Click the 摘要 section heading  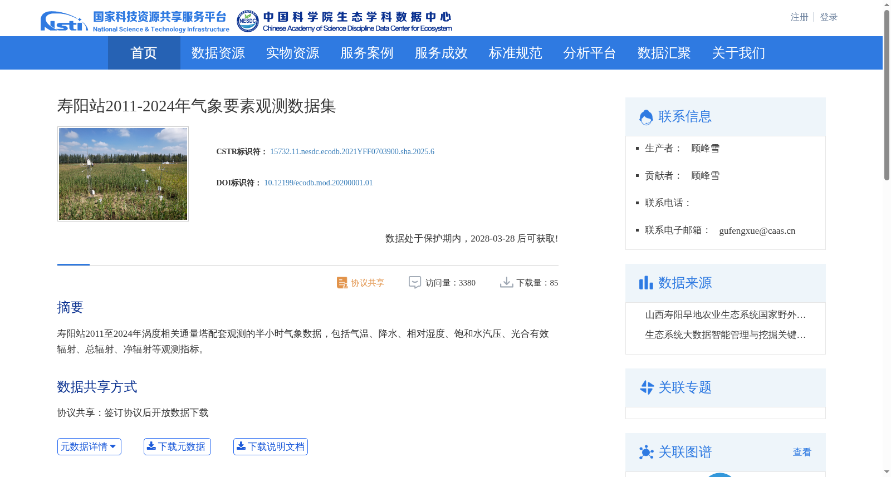coord(70,307)
